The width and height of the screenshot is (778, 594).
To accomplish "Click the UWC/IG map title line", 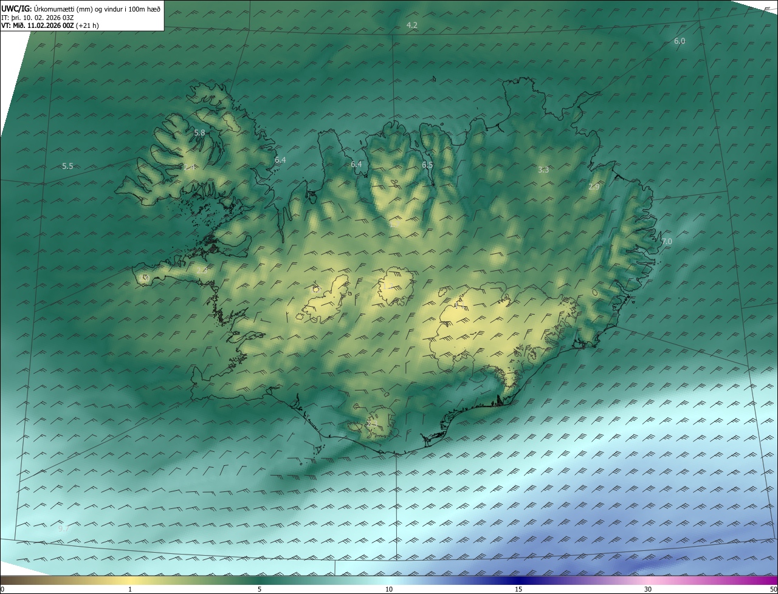I will click(x=81, y=8).
